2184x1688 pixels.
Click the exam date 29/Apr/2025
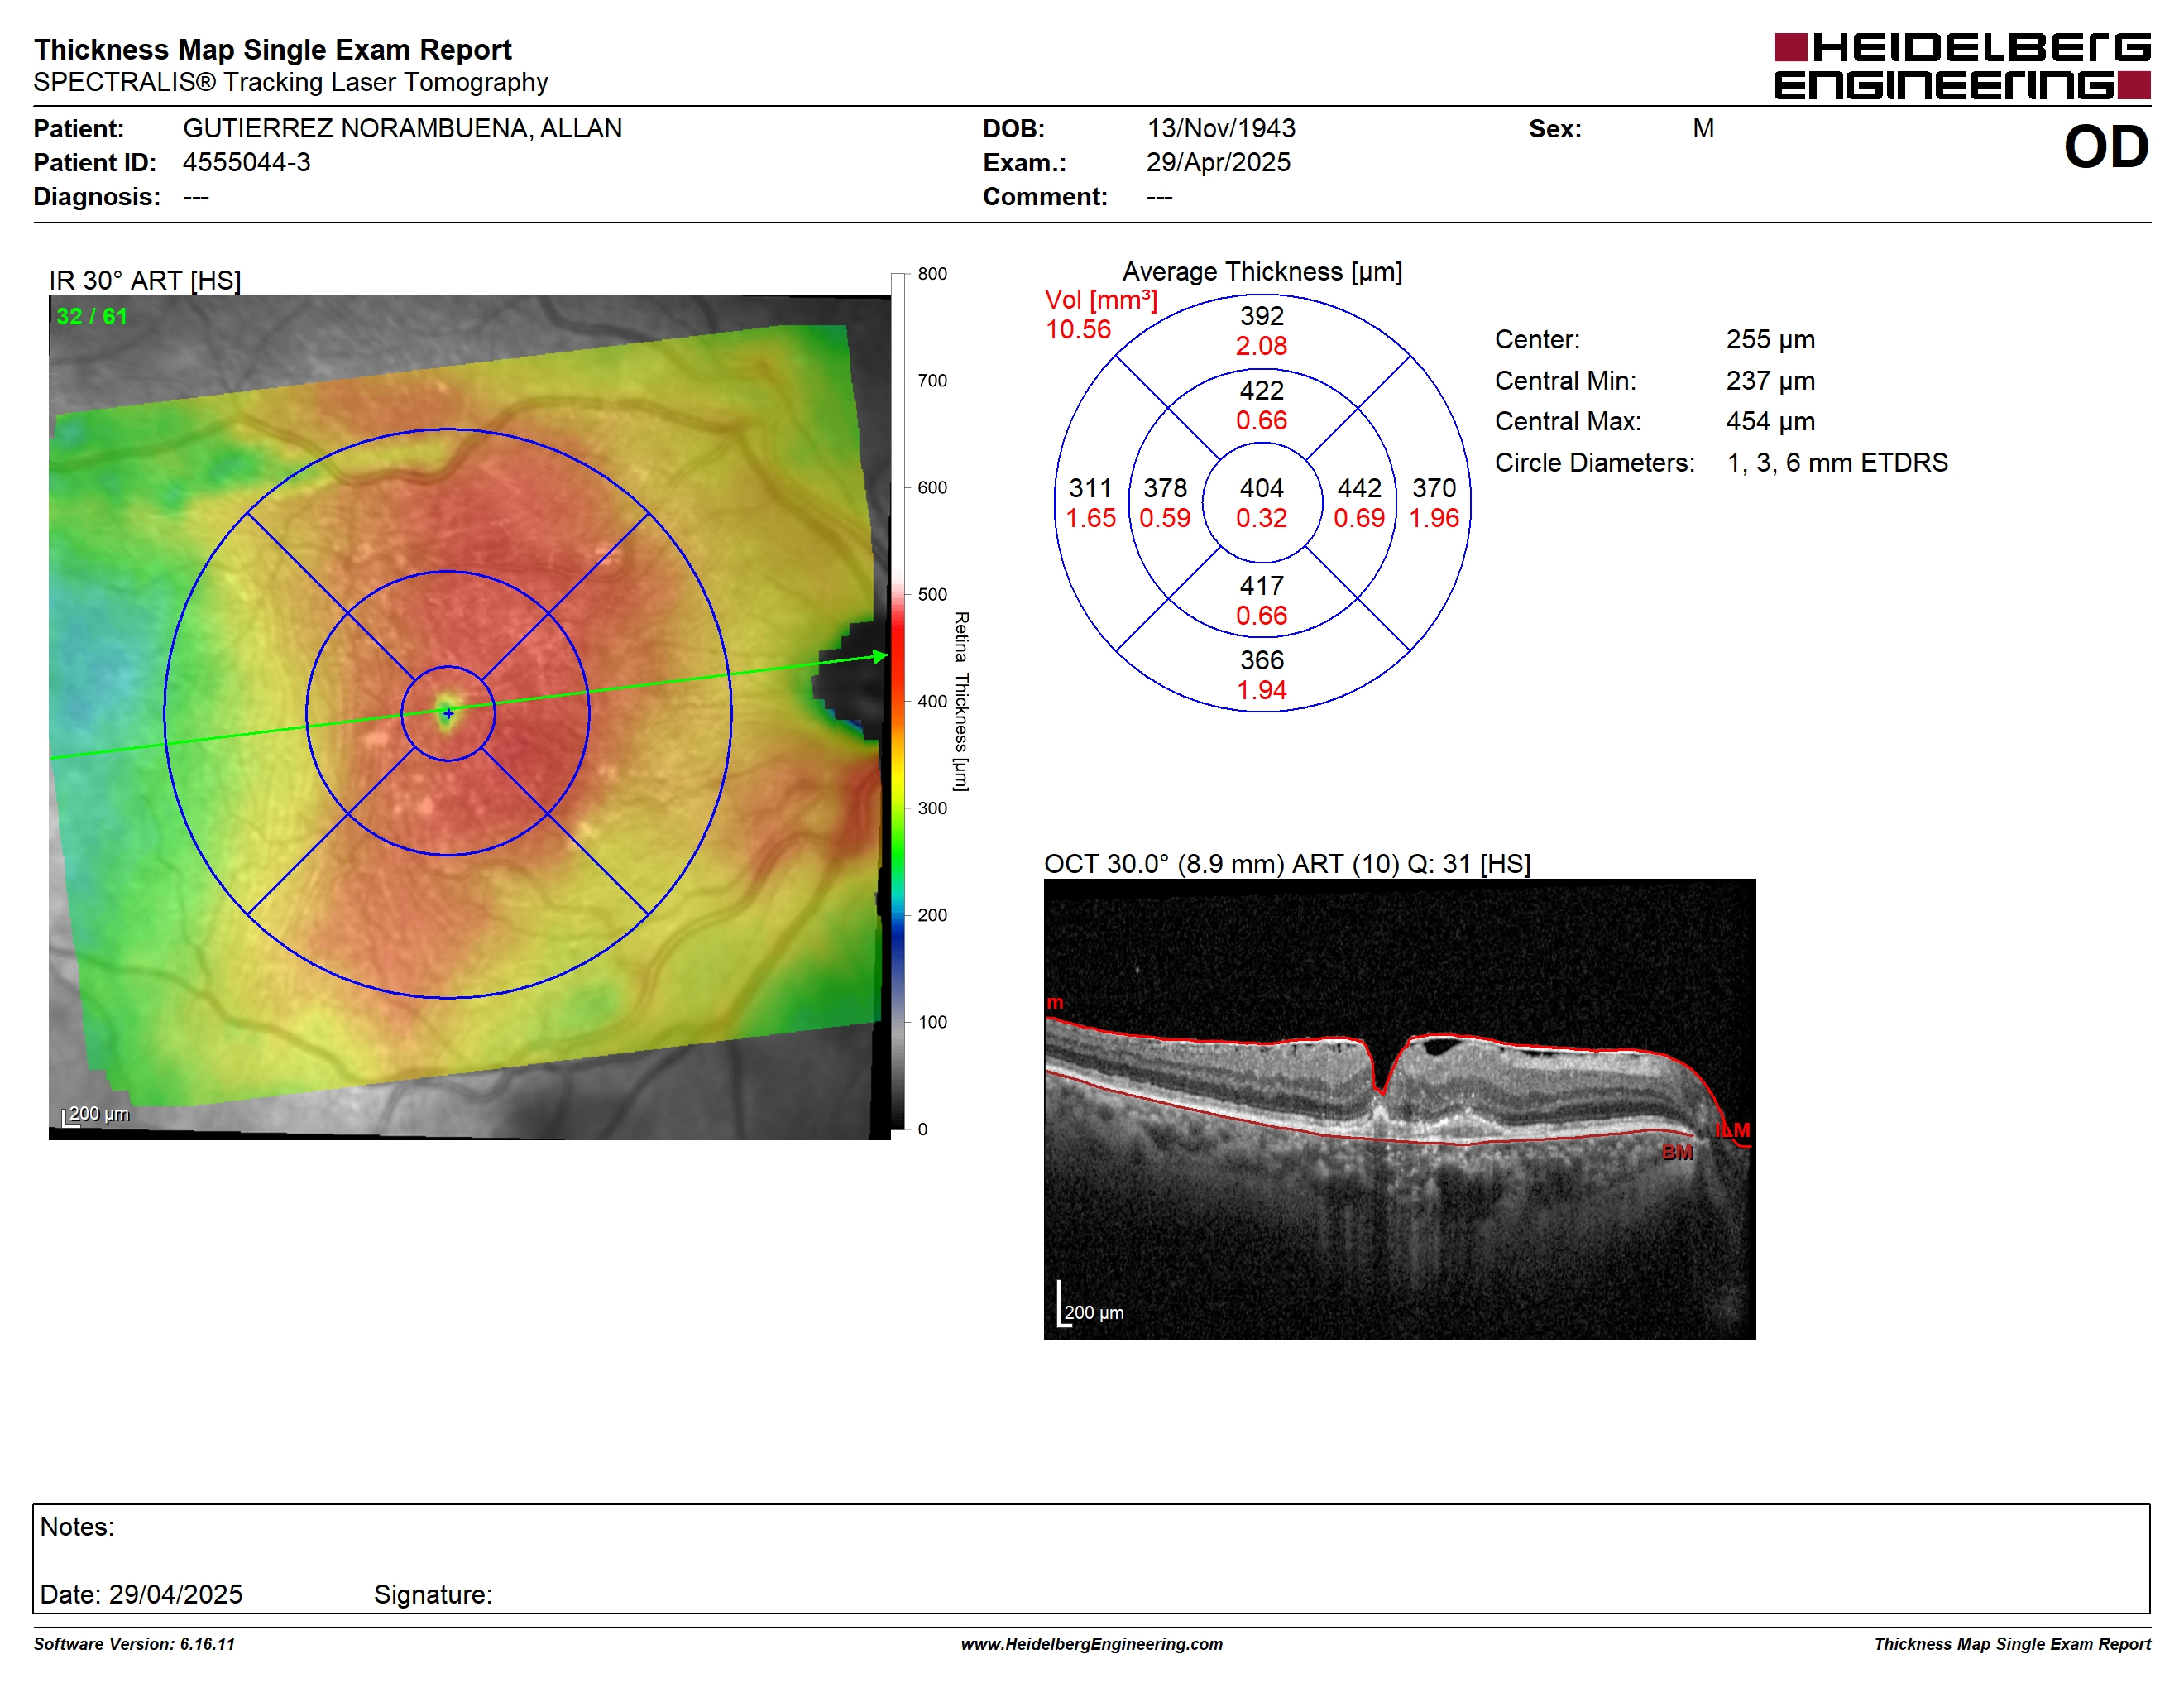click(1218, 162)
